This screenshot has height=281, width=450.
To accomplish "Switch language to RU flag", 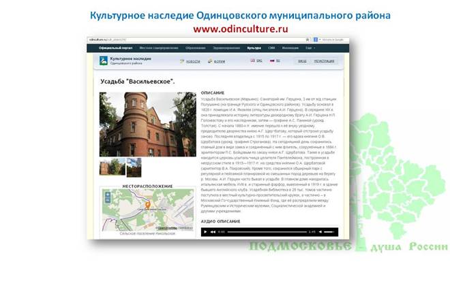I will pos(275,61).
